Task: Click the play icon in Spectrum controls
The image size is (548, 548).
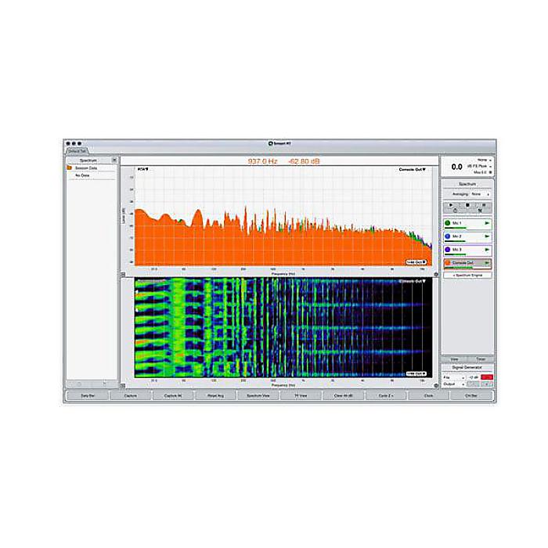Action: pyautogui.click(x=451, y=206)
